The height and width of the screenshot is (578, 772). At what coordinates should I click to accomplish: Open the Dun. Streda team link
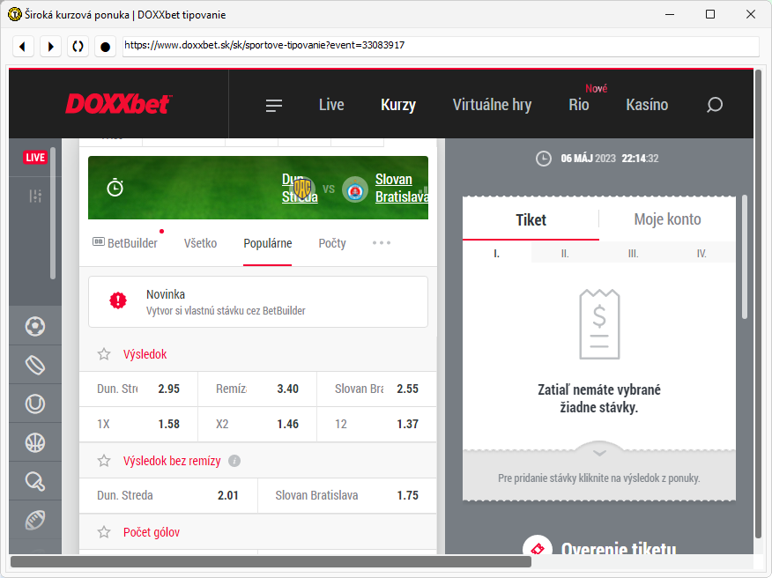click(300, 188)
